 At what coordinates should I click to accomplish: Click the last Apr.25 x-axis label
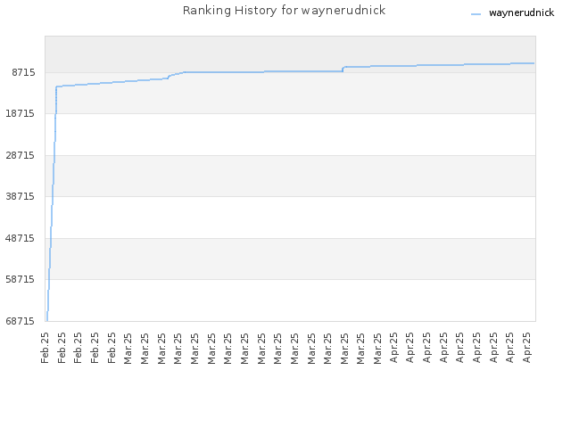[526, 348]
